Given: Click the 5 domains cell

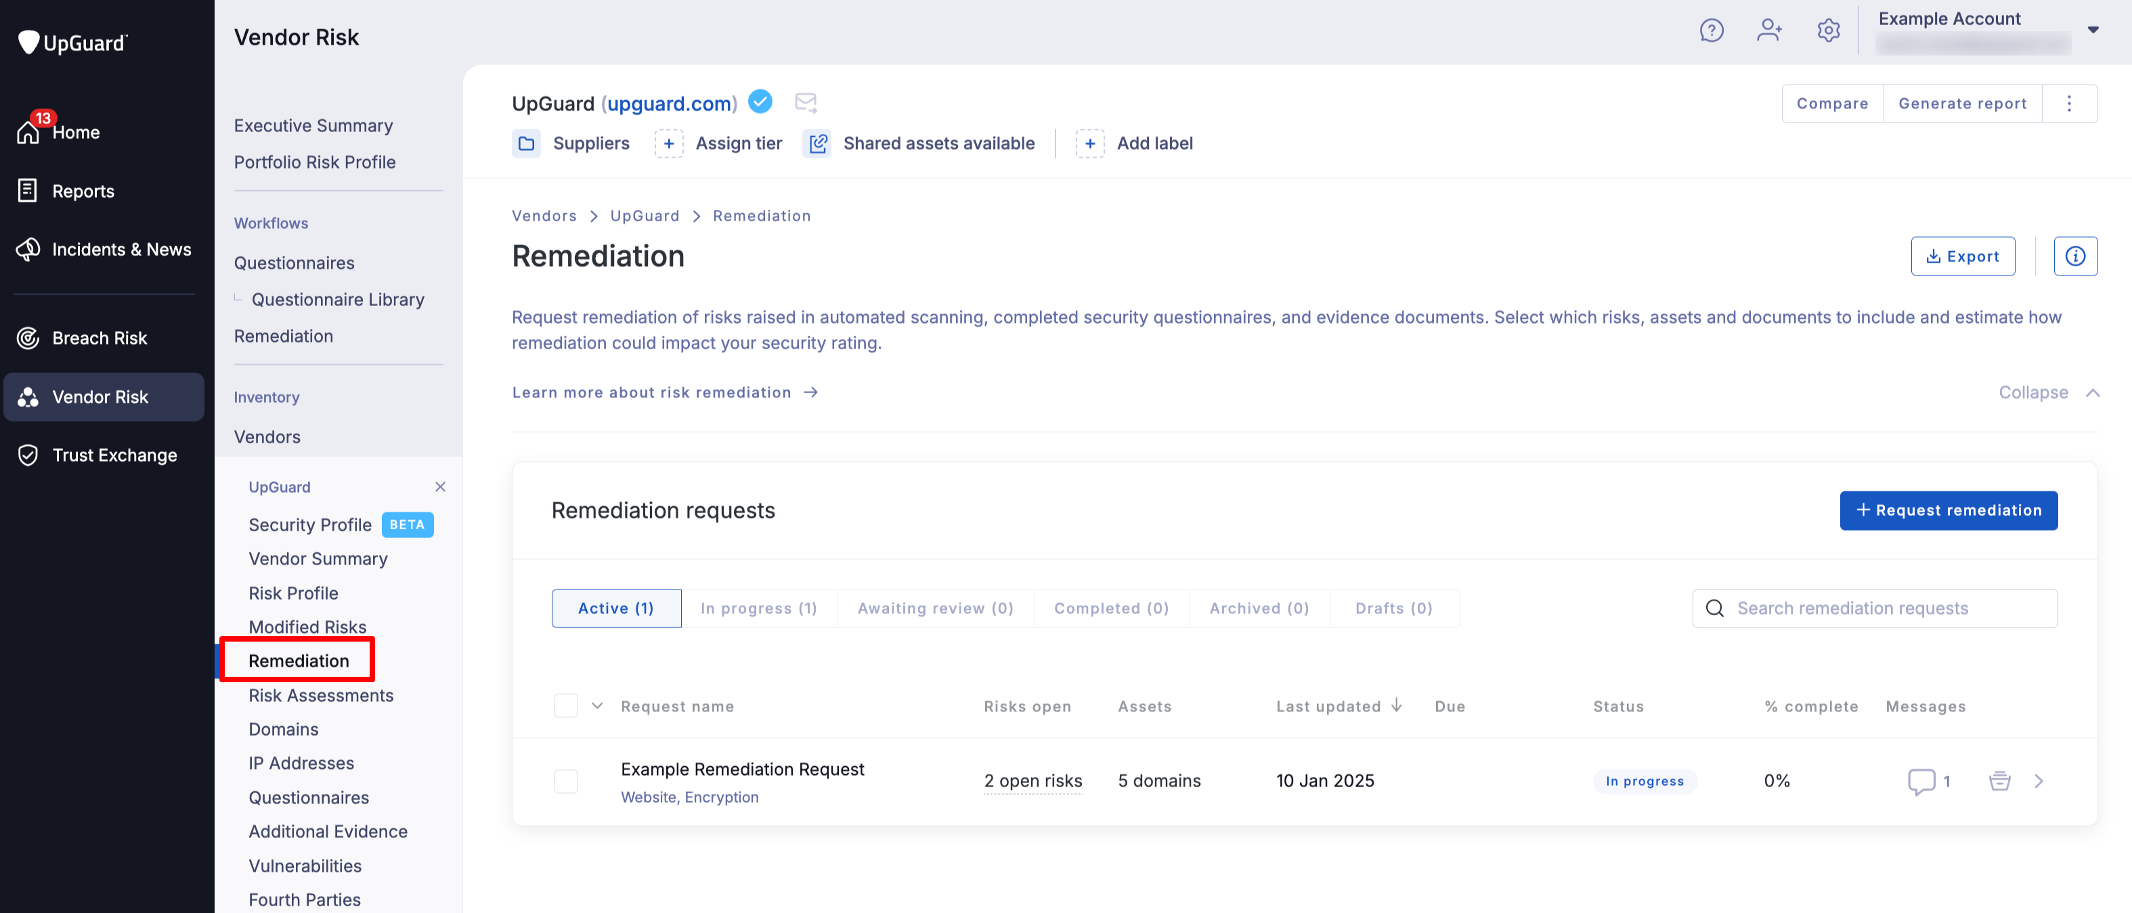Looking at the screenshot, I should [x=1158, y=780].
